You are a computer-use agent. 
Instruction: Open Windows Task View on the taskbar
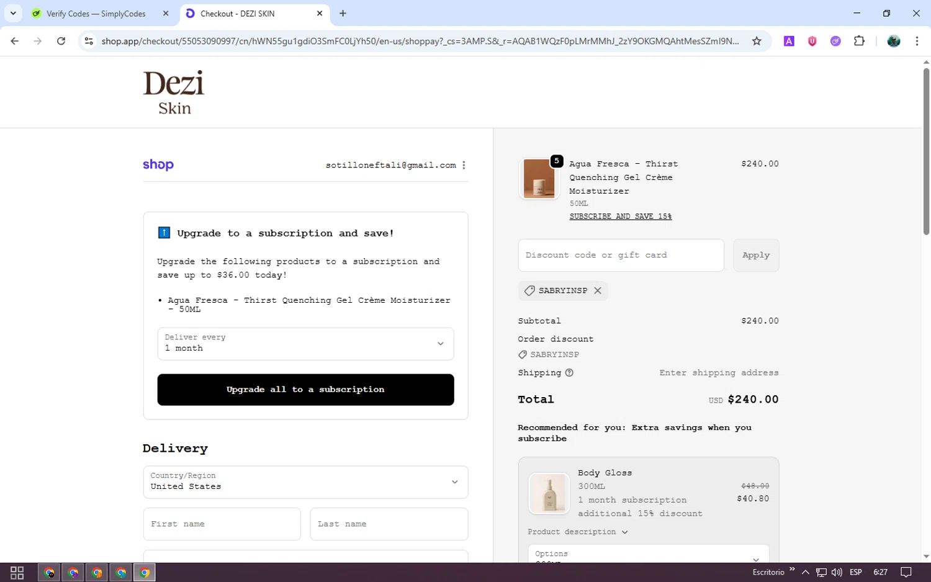pos(17,572)
